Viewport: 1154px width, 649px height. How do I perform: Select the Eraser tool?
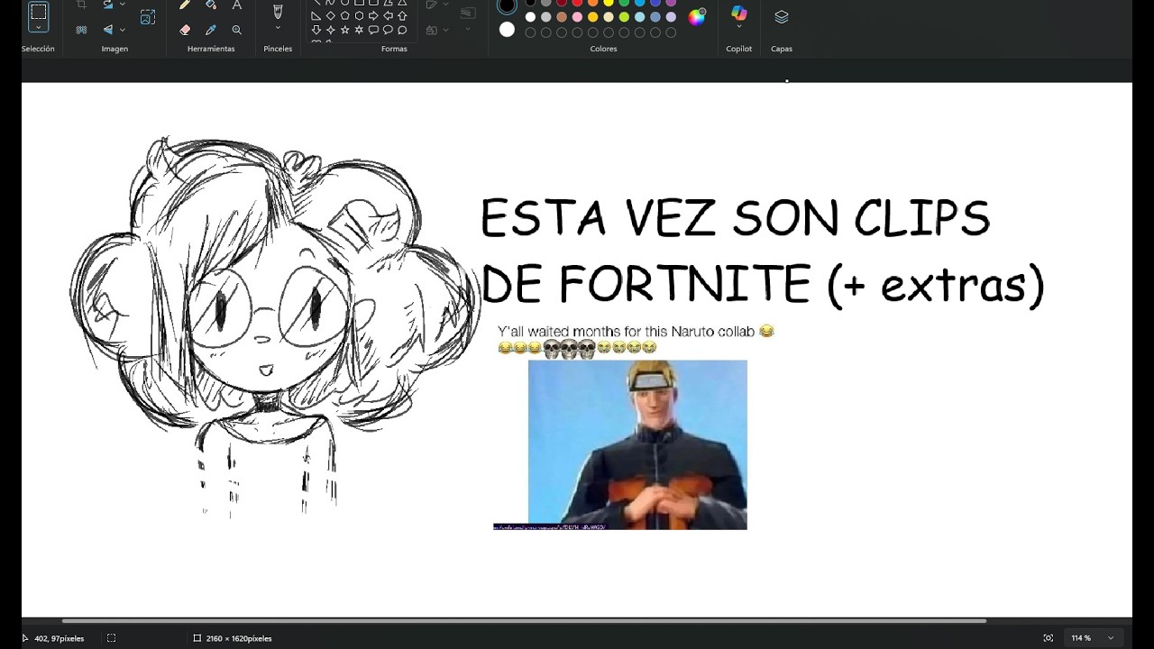(x=185, y=30)
